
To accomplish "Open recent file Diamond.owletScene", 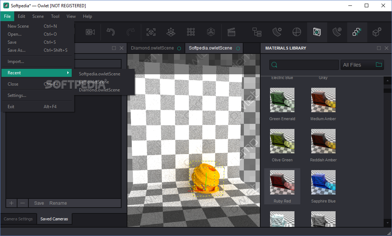I will (x=99, y=90).
